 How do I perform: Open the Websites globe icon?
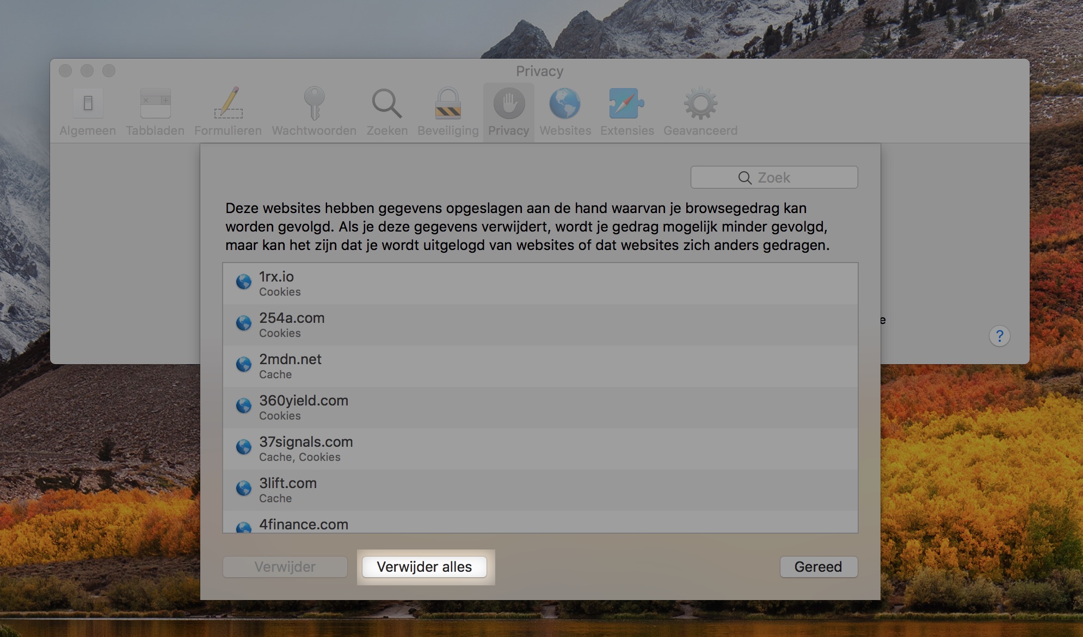tap(565, 104)
